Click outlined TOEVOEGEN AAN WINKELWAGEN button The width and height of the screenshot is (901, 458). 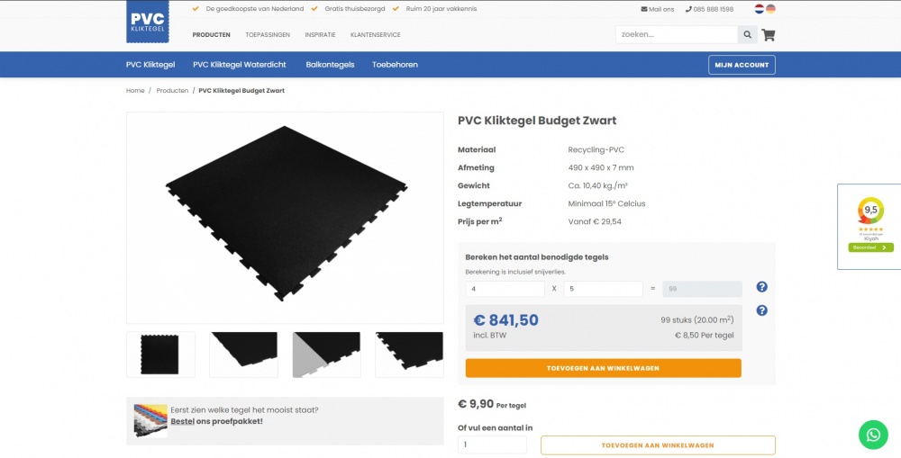click(658, 445)
